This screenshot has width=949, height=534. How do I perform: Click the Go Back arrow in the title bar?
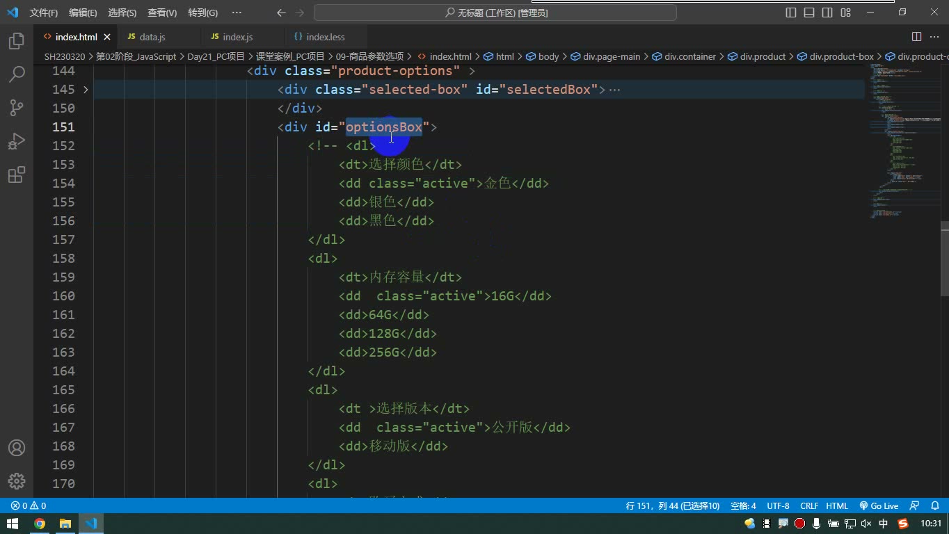click(x=281, y=13)
